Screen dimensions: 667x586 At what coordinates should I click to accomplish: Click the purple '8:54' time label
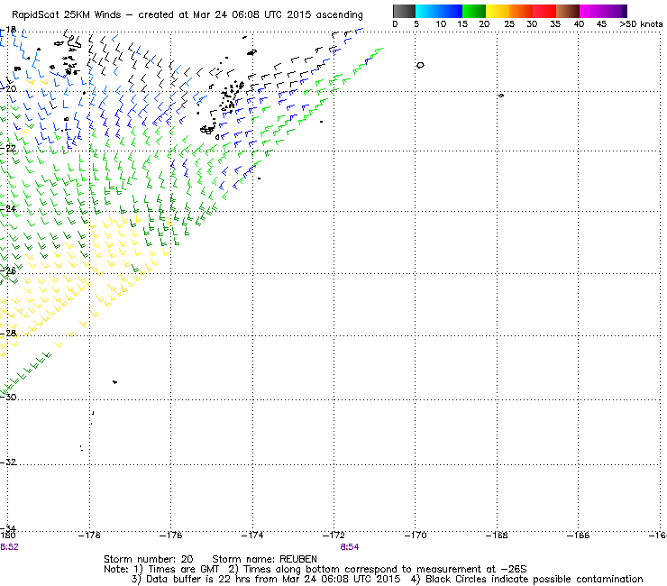coord(350,547)
